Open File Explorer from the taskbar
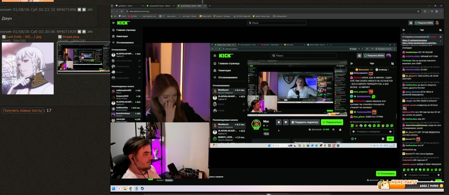 click(x=125, y=189)
